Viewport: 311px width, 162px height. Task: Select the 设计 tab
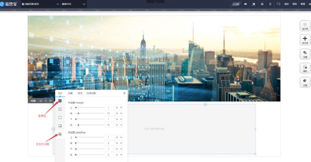pos(60,93)
